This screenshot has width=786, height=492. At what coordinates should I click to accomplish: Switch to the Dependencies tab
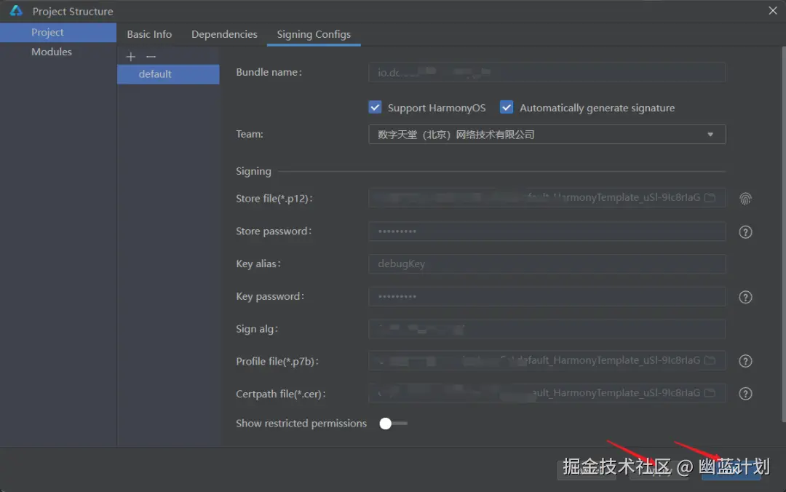point(224,34)
